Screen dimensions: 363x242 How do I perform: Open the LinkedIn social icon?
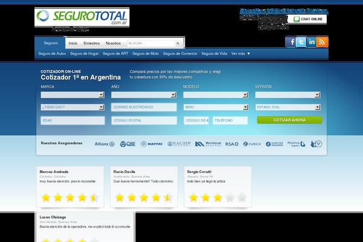(312, 42)
